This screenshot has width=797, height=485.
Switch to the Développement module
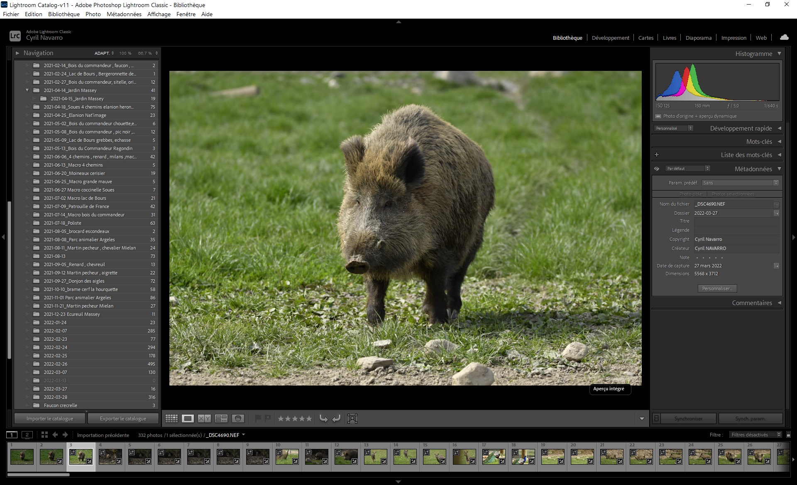coord(610,38)
